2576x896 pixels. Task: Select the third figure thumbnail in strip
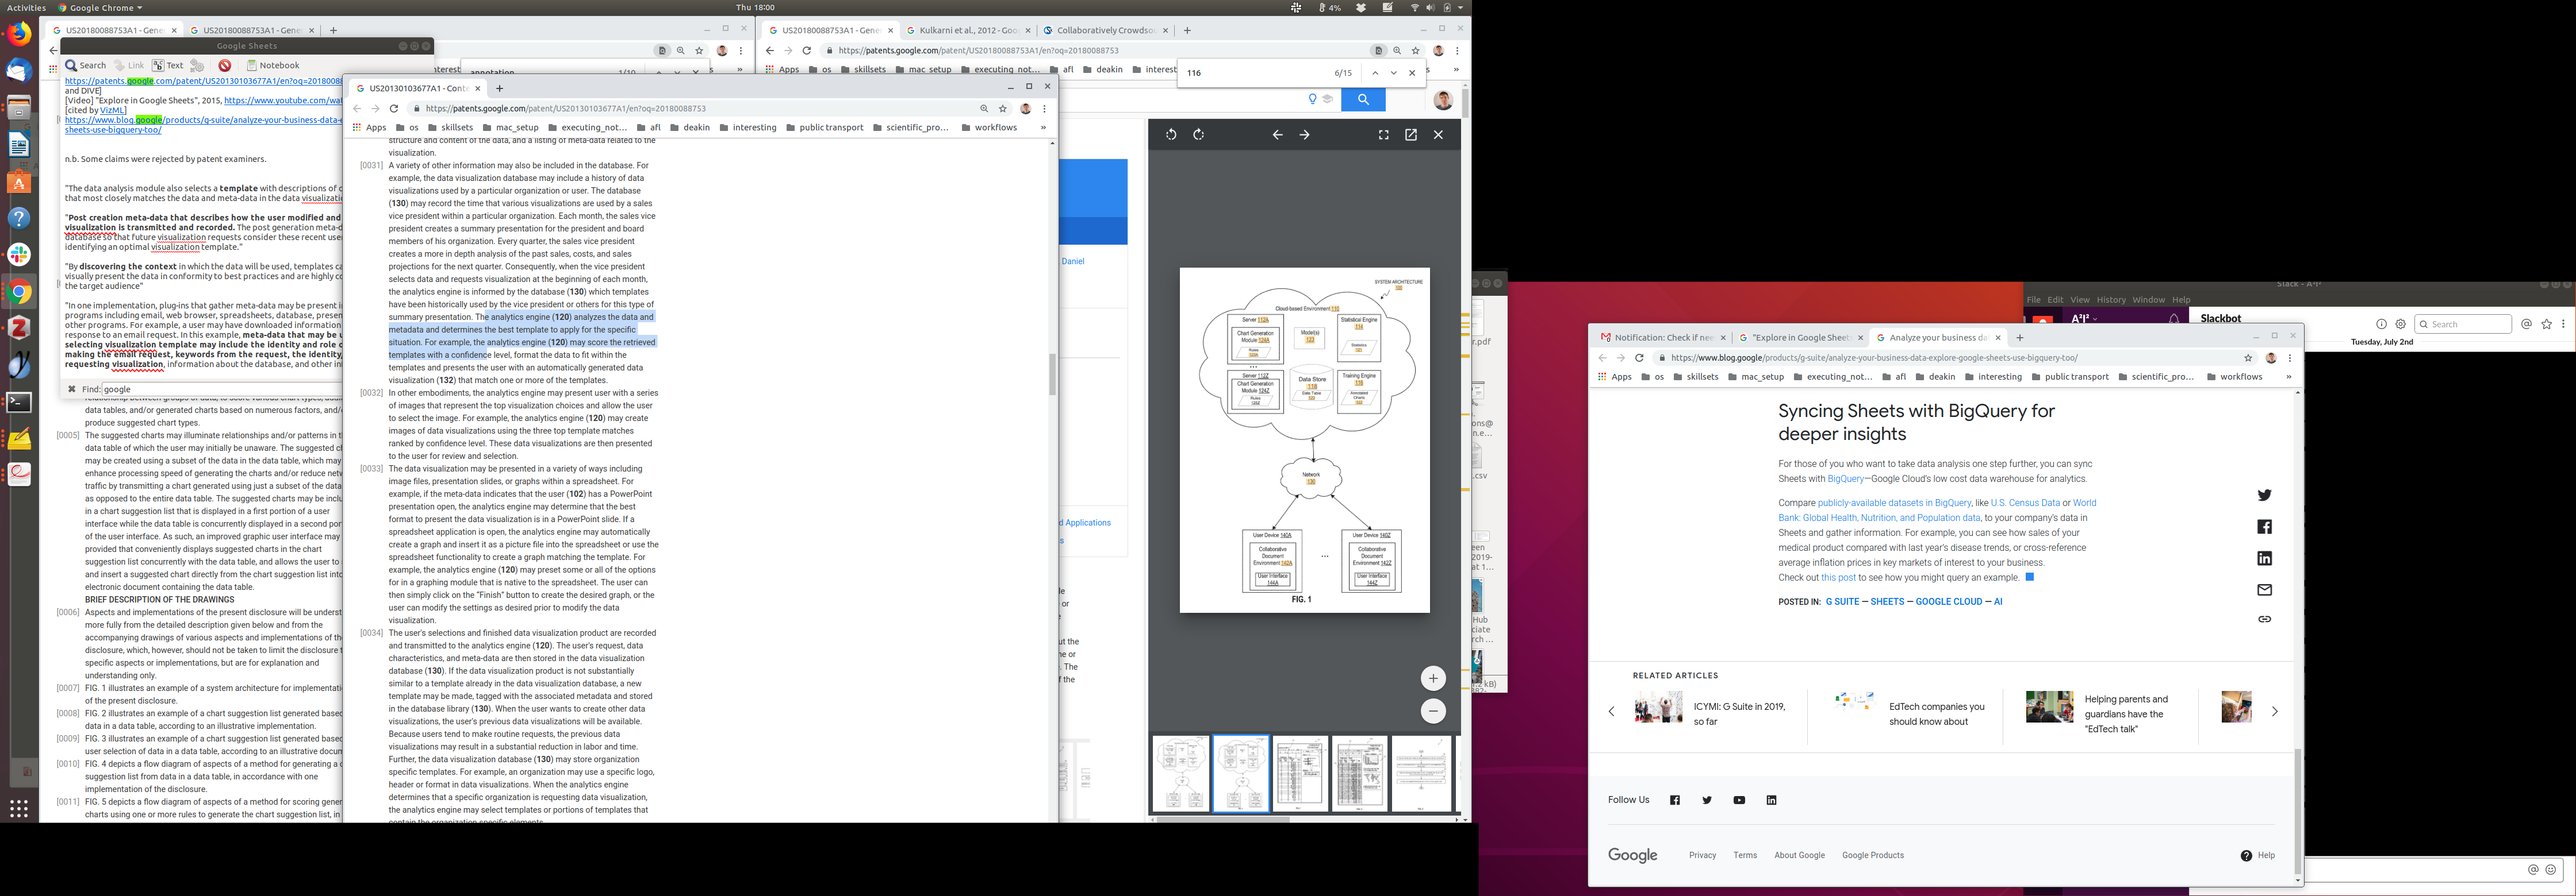pos(1300,773)
